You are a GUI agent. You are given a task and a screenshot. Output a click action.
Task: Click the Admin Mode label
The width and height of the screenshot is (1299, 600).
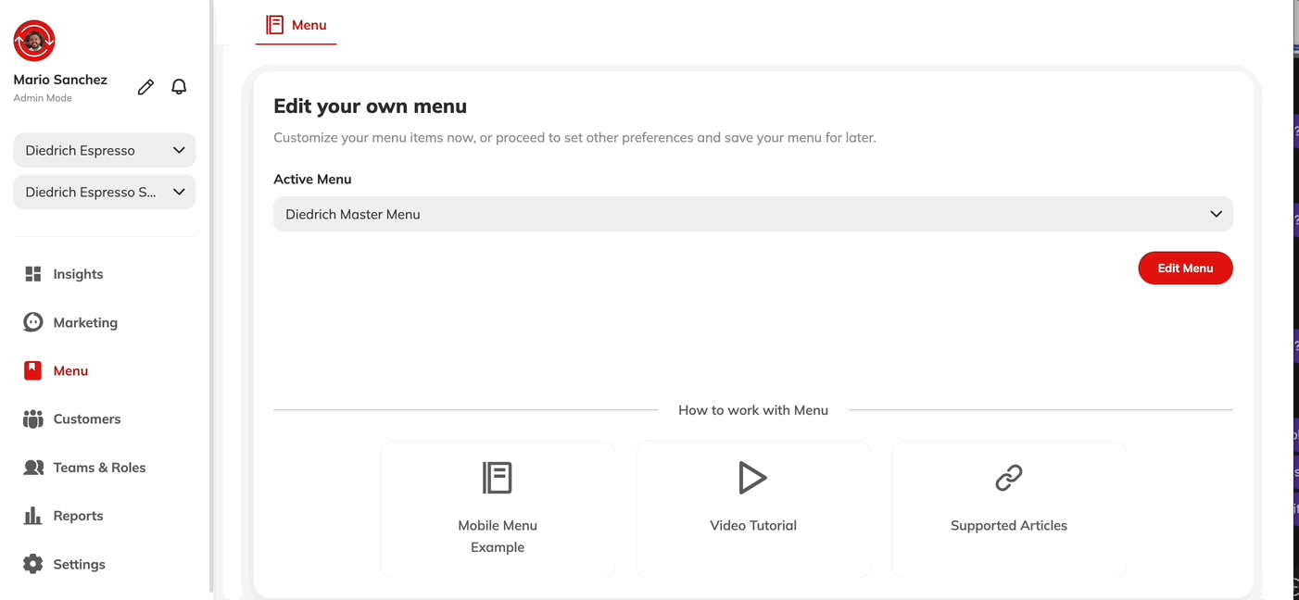coord(43,98)
